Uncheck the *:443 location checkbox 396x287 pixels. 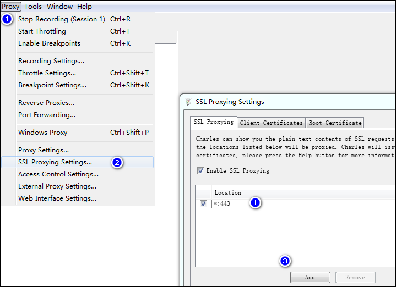[203, 203]
